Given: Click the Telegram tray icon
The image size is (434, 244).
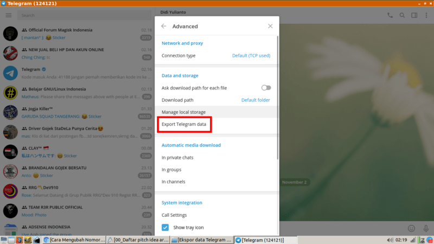Looking at the screenshot, I should [x=430, y=240].
